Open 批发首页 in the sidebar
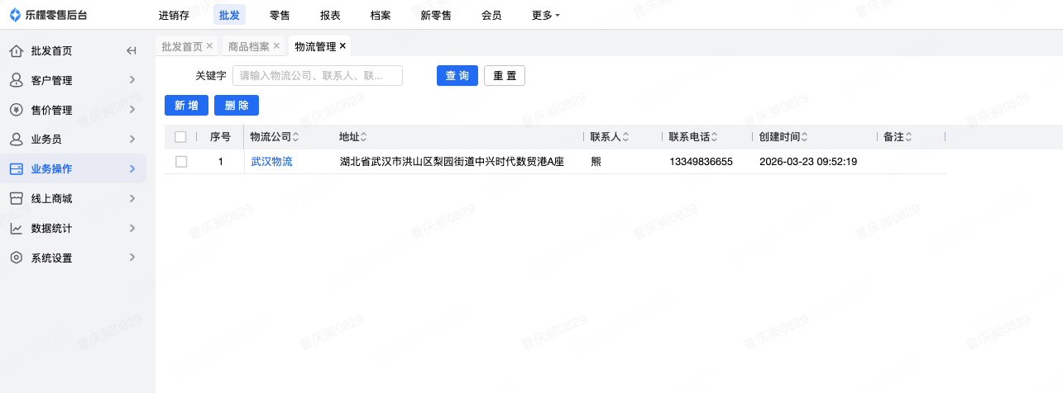This screenshot has width=1063, height=393. [x=51, y=51]
